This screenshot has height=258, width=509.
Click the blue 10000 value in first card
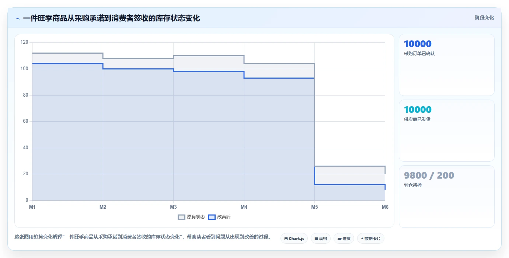pyautogui.click(x=418, y=44)
